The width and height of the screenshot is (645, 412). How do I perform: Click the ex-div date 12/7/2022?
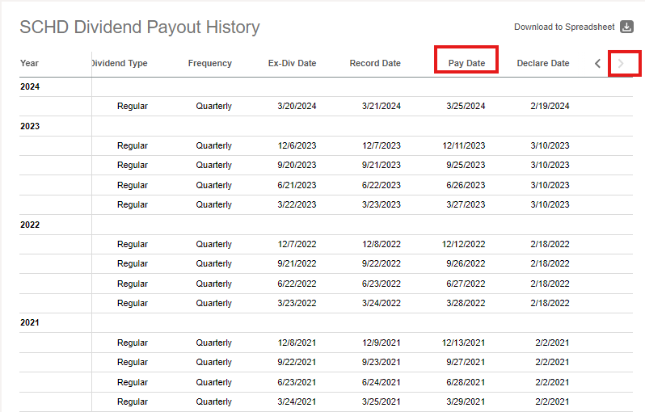coord(297,244)
